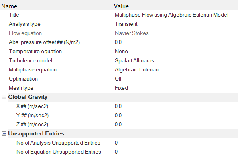Click the Navier Stokes flow equation value
This screenshot has width=238, height=162.
132,33
